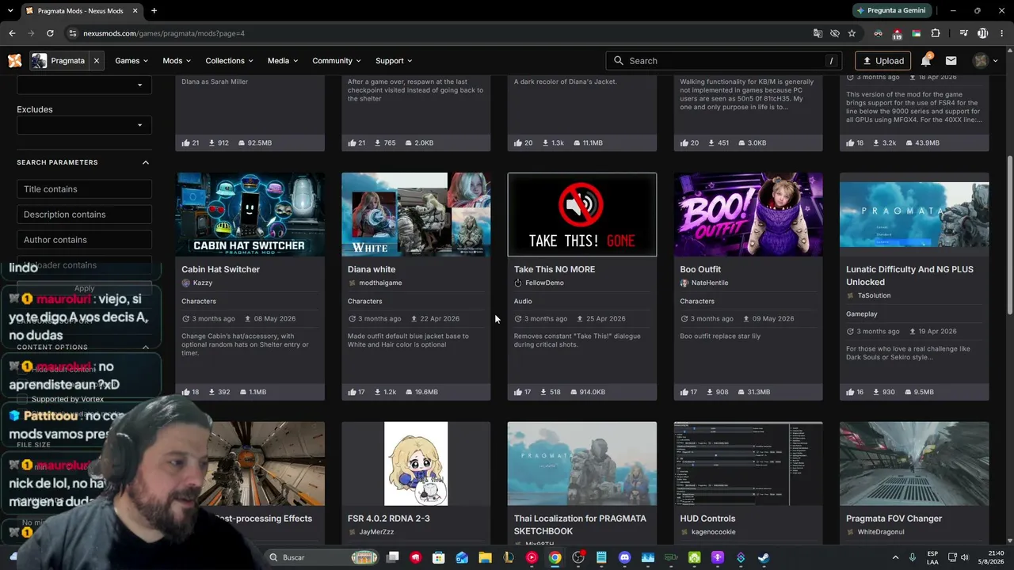Viewport: 1014px width, 570px height.
Task: Open the Support menu
Action: (394, 61)
